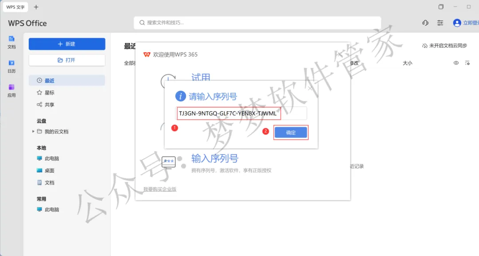Click the 试用 trial option

click(x=201, y=77)
